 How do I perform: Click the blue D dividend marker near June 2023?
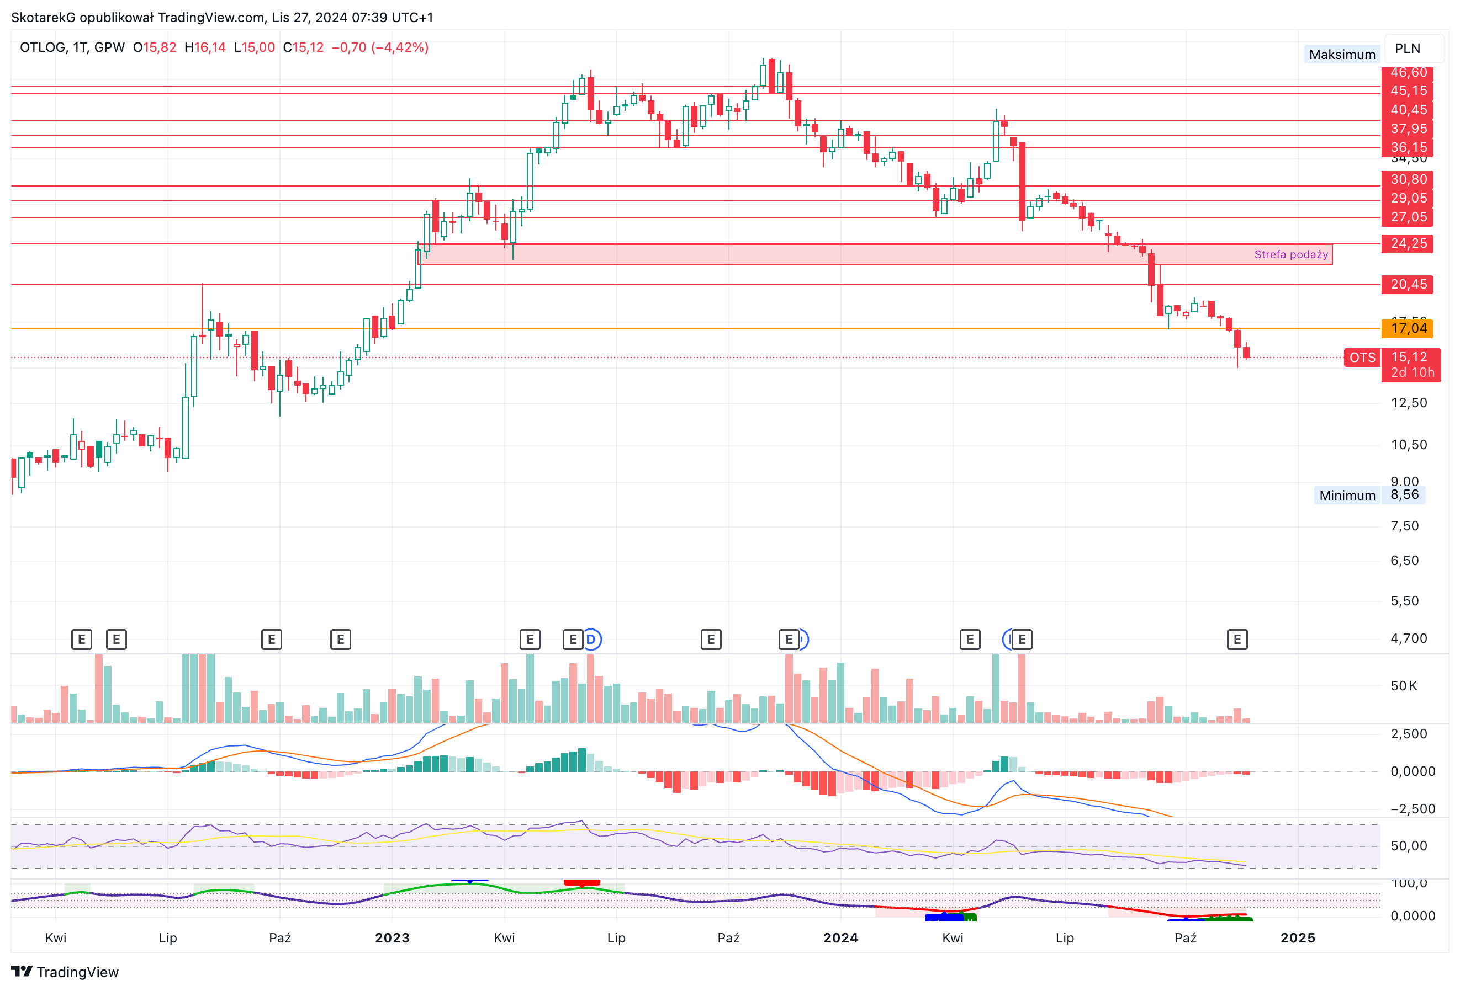[x=591, y=640]
